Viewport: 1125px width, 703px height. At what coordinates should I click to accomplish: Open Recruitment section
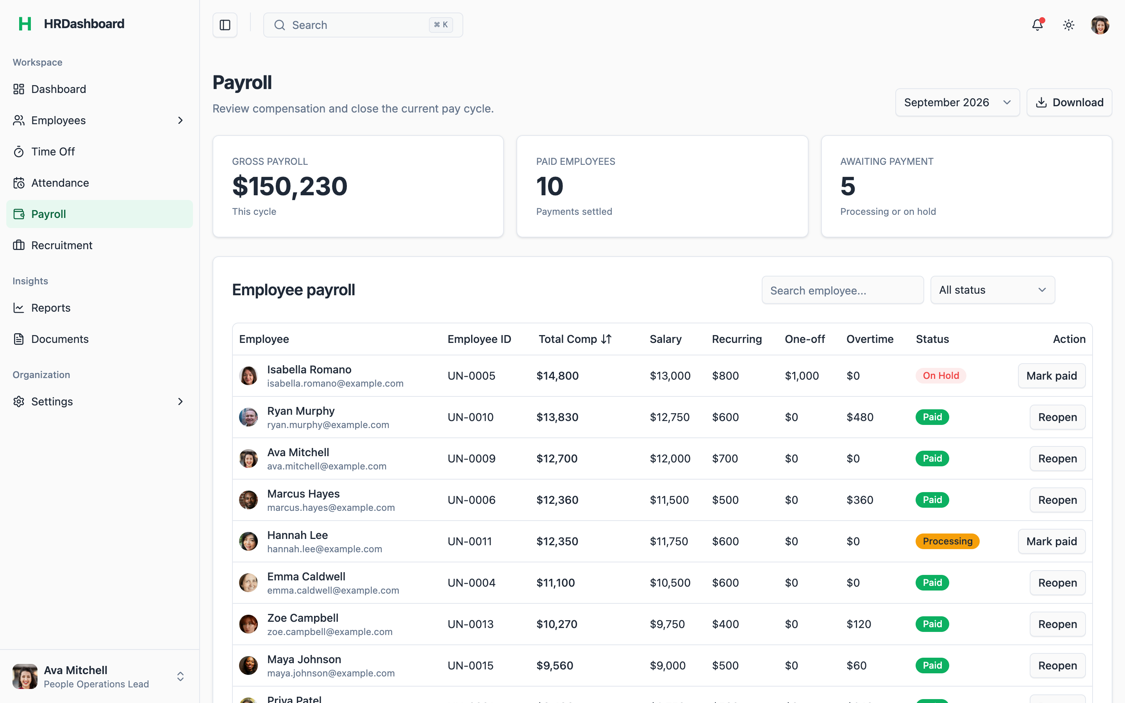(x=100, y=246)
